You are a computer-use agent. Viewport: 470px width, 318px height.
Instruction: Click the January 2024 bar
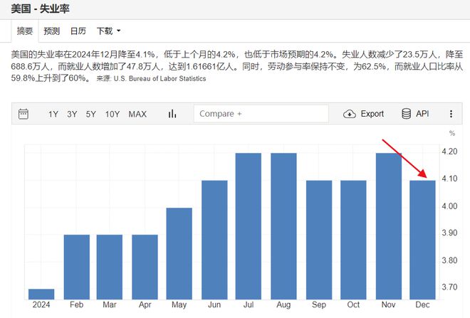41,294
